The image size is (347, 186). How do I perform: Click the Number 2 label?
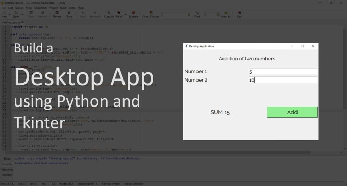195,80
